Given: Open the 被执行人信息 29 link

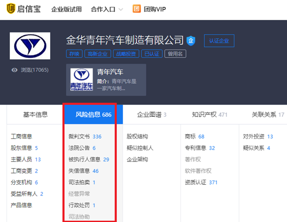Looking at the screenshot, I should tap(89, 159).
